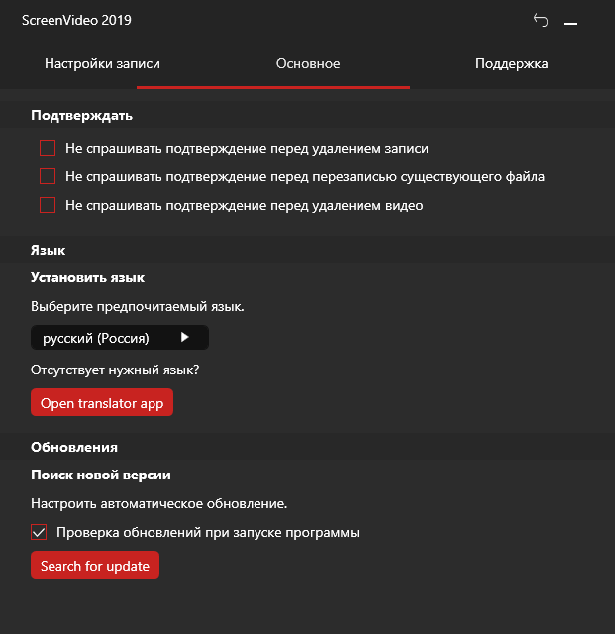615x634 pixels.
Task: Enable skipping confirmation before удалением записи
Action: coord(48,148)
